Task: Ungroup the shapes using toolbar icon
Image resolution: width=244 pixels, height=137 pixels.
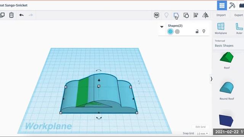Action: 186,15
